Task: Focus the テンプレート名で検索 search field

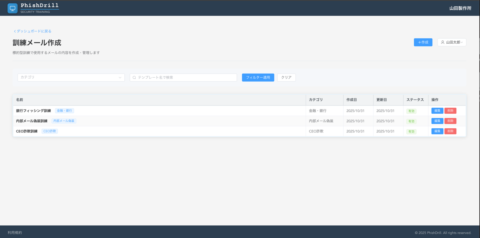Action: click(x=186, y=78)
